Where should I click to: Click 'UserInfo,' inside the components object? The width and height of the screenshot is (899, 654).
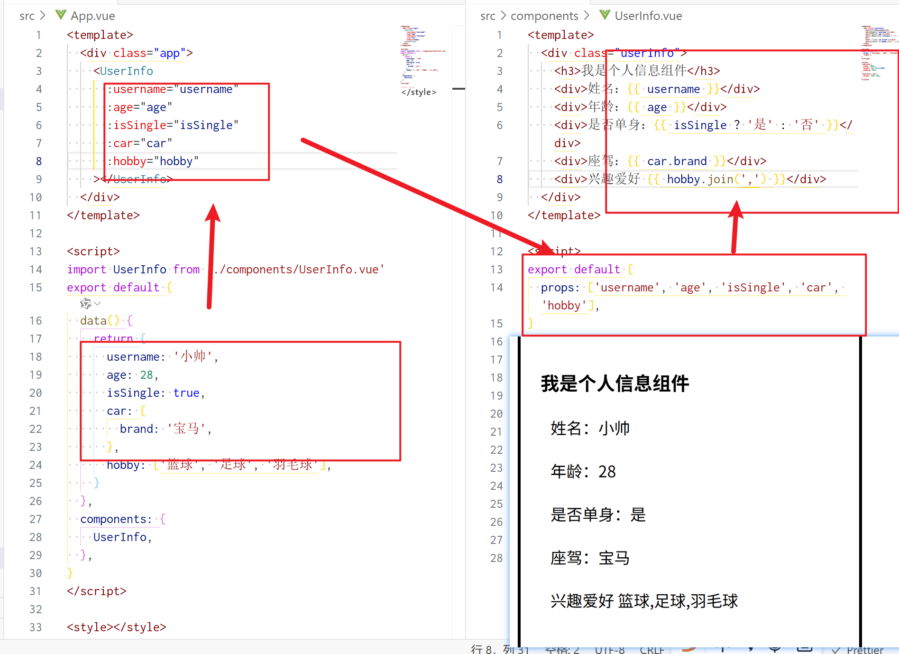(123, 537)
